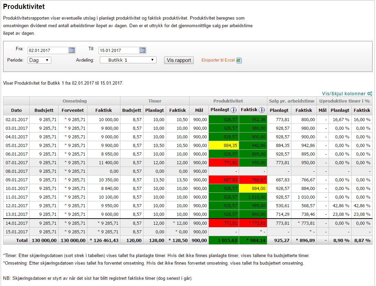Image resolution: width=376 pixels, height=286 pixels.
Task: Click the 8 840,00 actual turnover value
Action: click(110, 188)
